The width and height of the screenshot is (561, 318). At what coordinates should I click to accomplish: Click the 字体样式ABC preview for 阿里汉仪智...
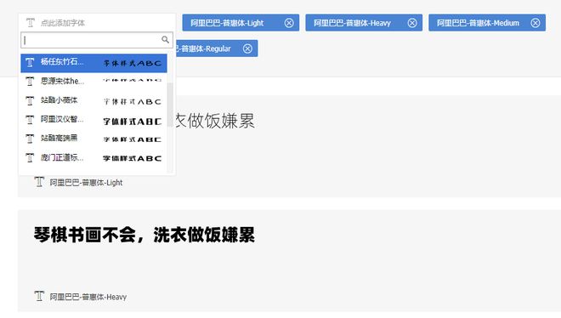133,122
